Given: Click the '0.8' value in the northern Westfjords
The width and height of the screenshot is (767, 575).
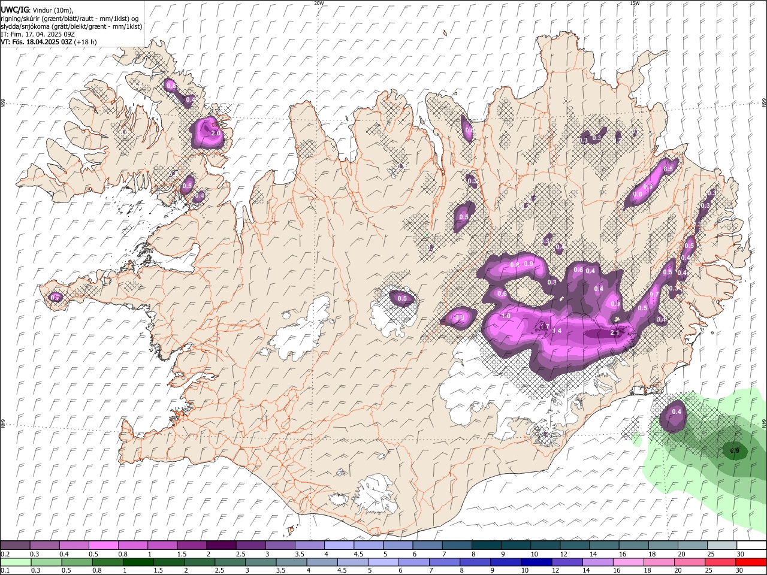Looking at the screenshot, I should [171, 86].
